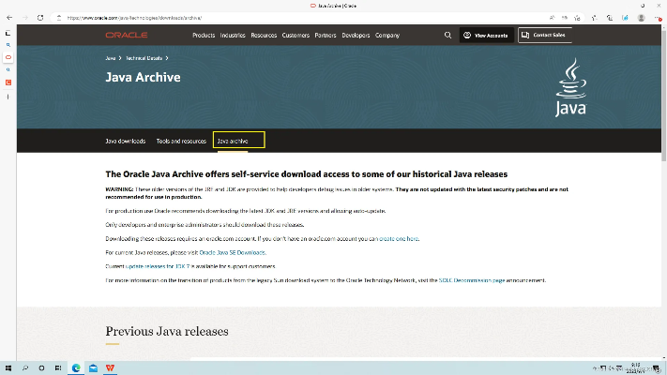Click the browser refresh icon

(40, 17)
